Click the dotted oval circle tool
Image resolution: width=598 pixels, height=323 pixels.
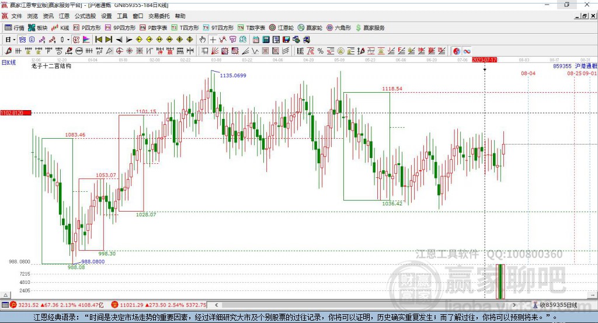click(79, 51)
